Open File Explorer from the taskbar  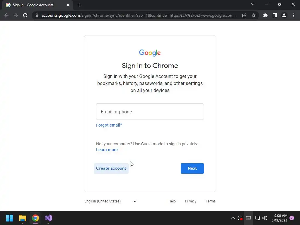tap(22, 218)
